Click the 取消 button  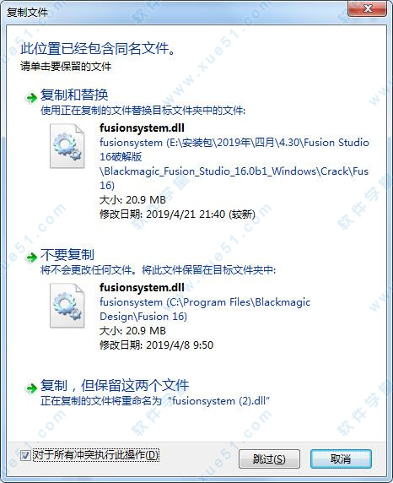[x=341, y=459]
